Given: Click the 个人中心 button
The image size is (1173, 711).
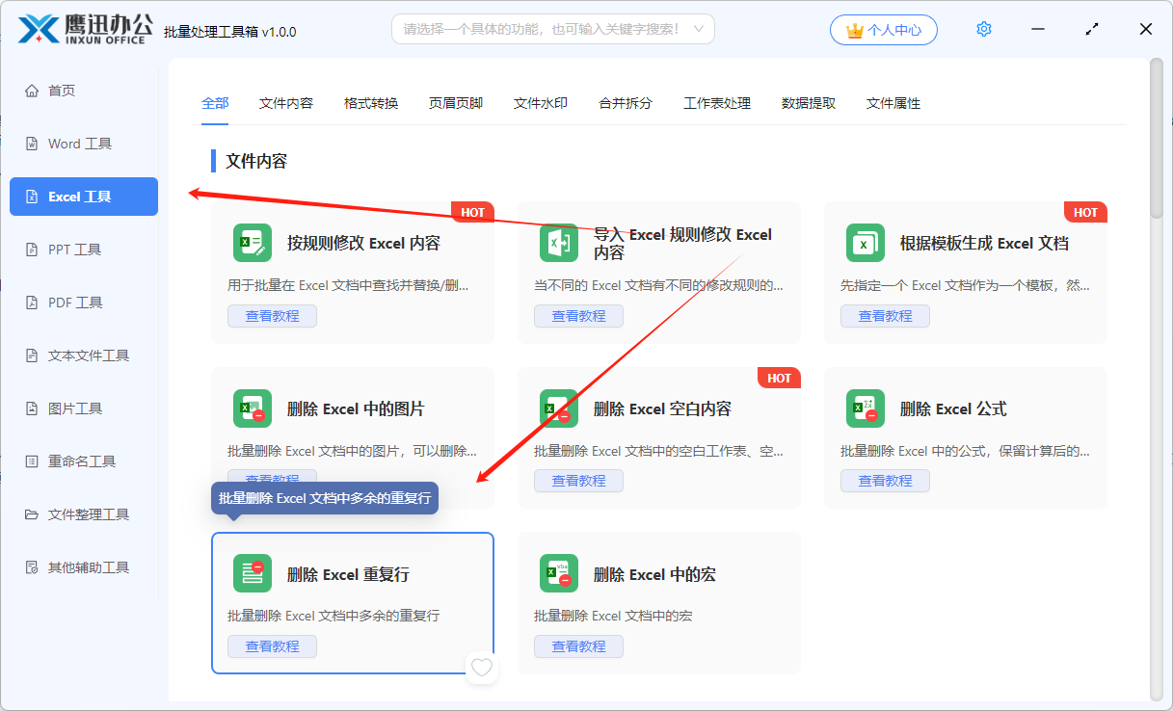Looking at the screenshot, I should point(883,29).
